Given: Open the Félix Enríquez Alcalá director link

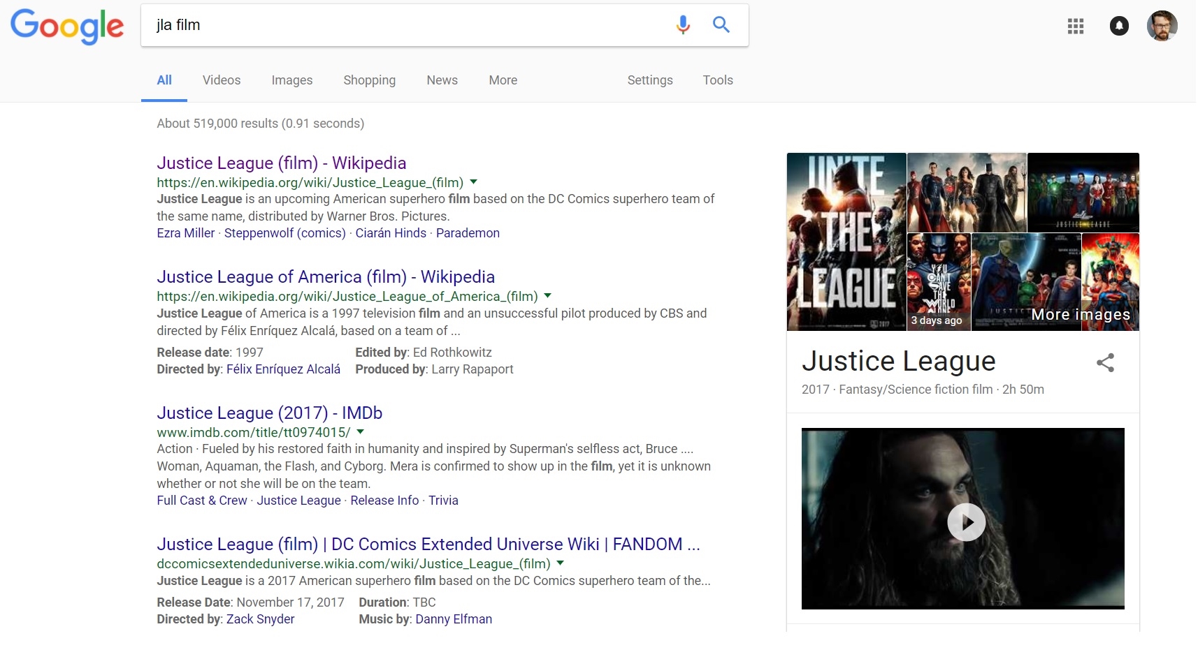Looking at the screenshot, I should [283, 369].
